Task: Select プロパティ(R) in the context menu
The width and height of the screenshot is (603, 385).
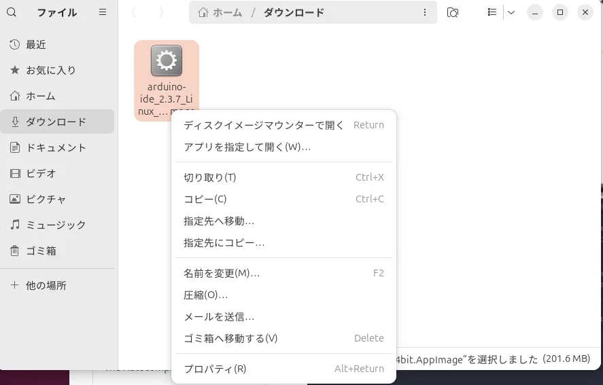Action: coord(215,369)
